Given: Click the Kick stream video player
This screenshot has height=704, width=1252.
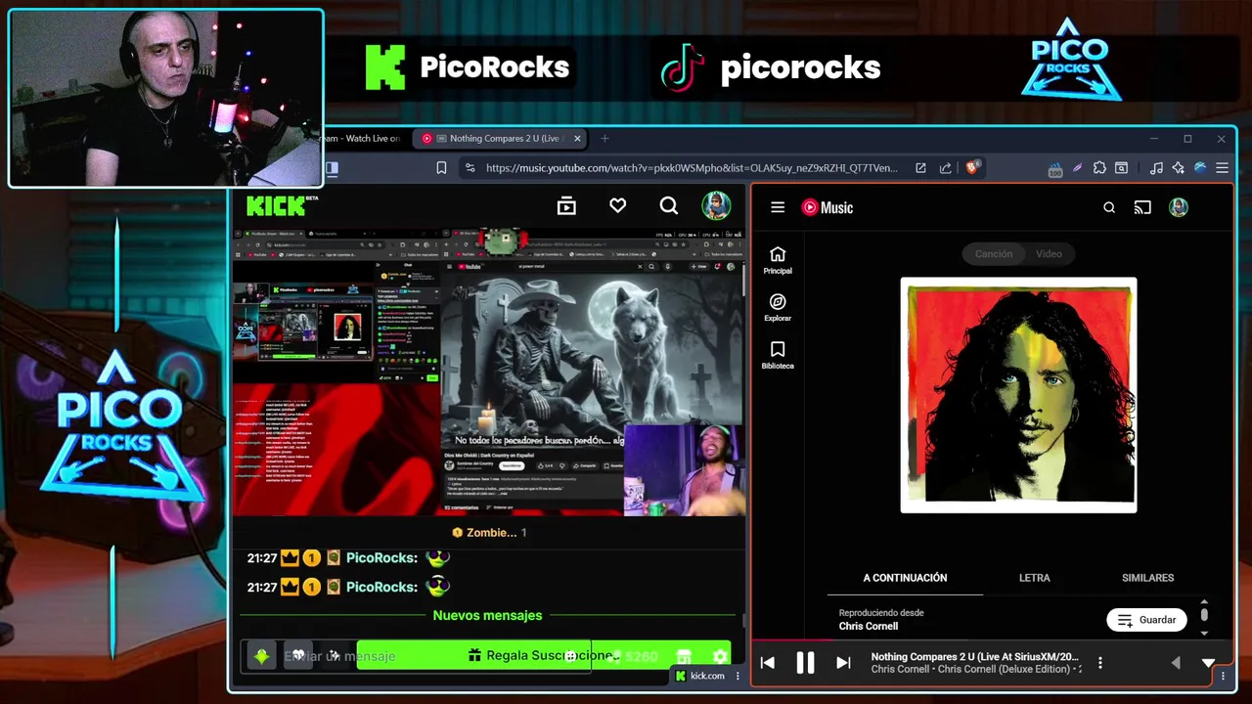Looking at the screenshot, I should (489, 374).
